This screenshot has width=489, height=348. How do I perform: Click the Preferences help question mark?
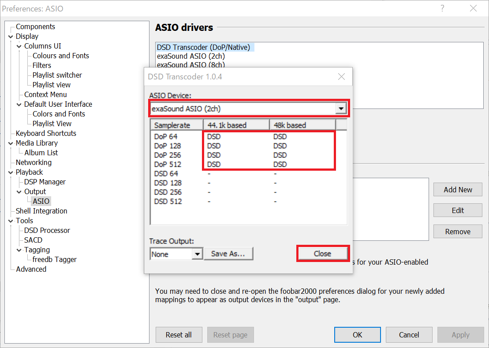[442, 8]
